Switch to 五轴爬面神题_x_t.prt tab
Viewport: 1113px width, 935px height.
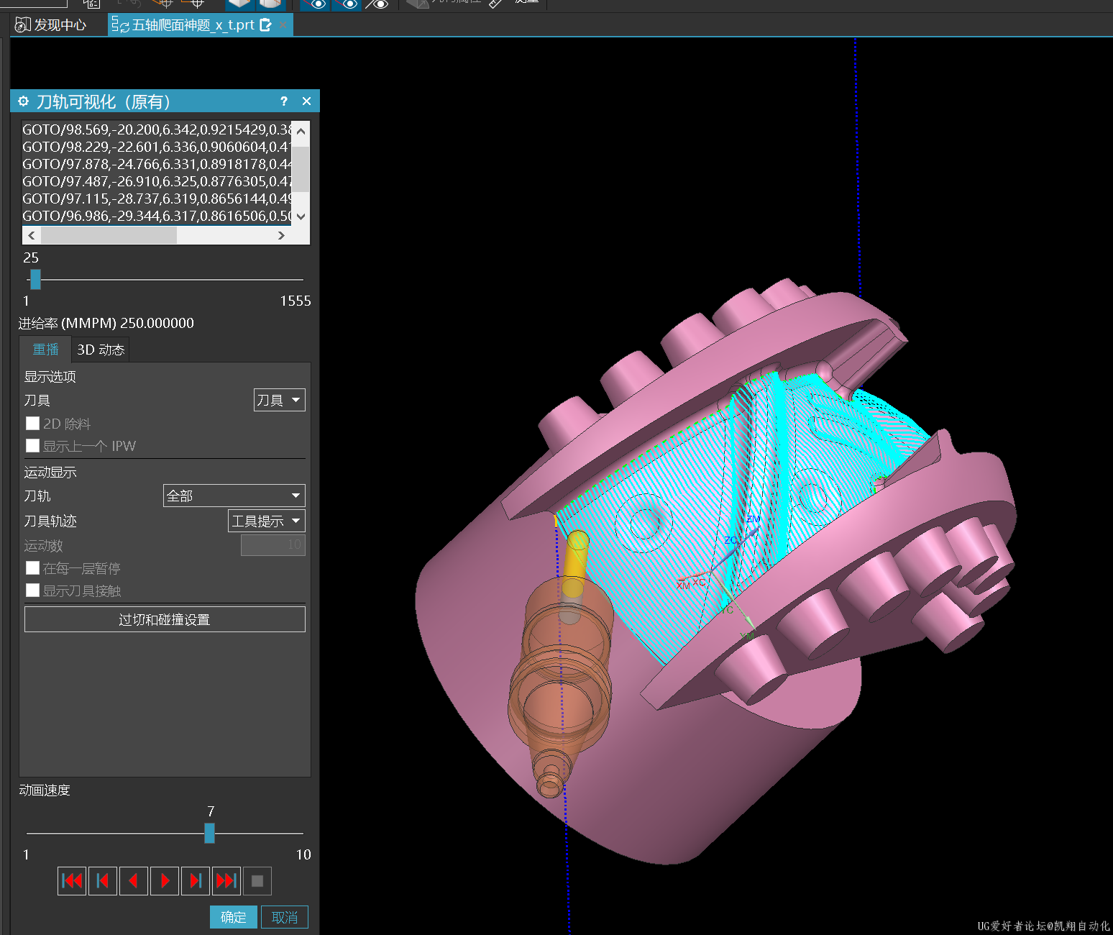192,25
